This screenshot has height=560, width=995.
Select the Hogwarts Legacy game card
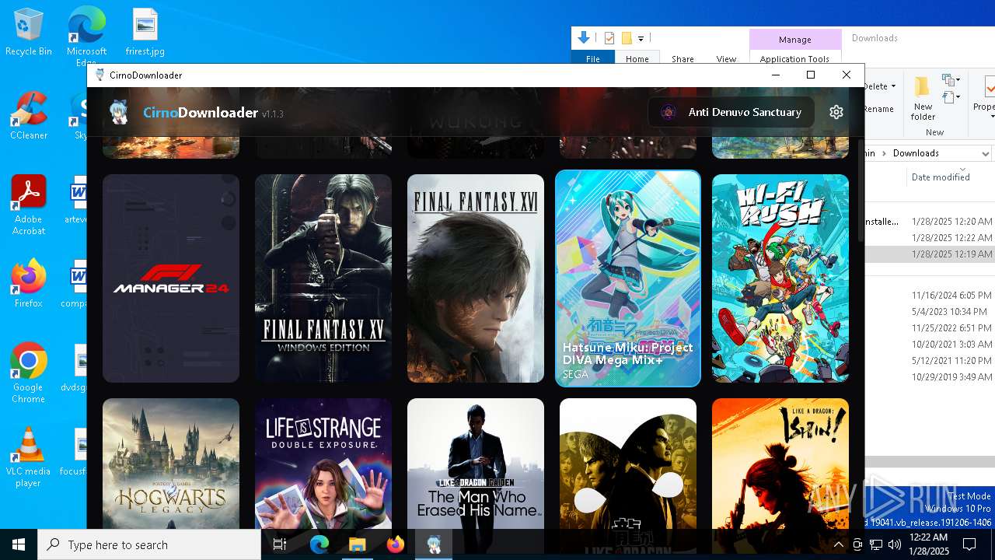[x=171, y=464]
